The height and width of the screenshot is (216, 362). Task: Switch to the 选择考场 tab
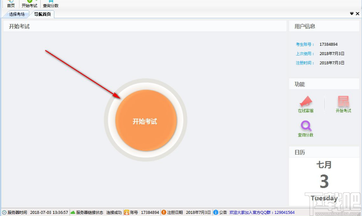pyautogui.click(x=17, y=14)
